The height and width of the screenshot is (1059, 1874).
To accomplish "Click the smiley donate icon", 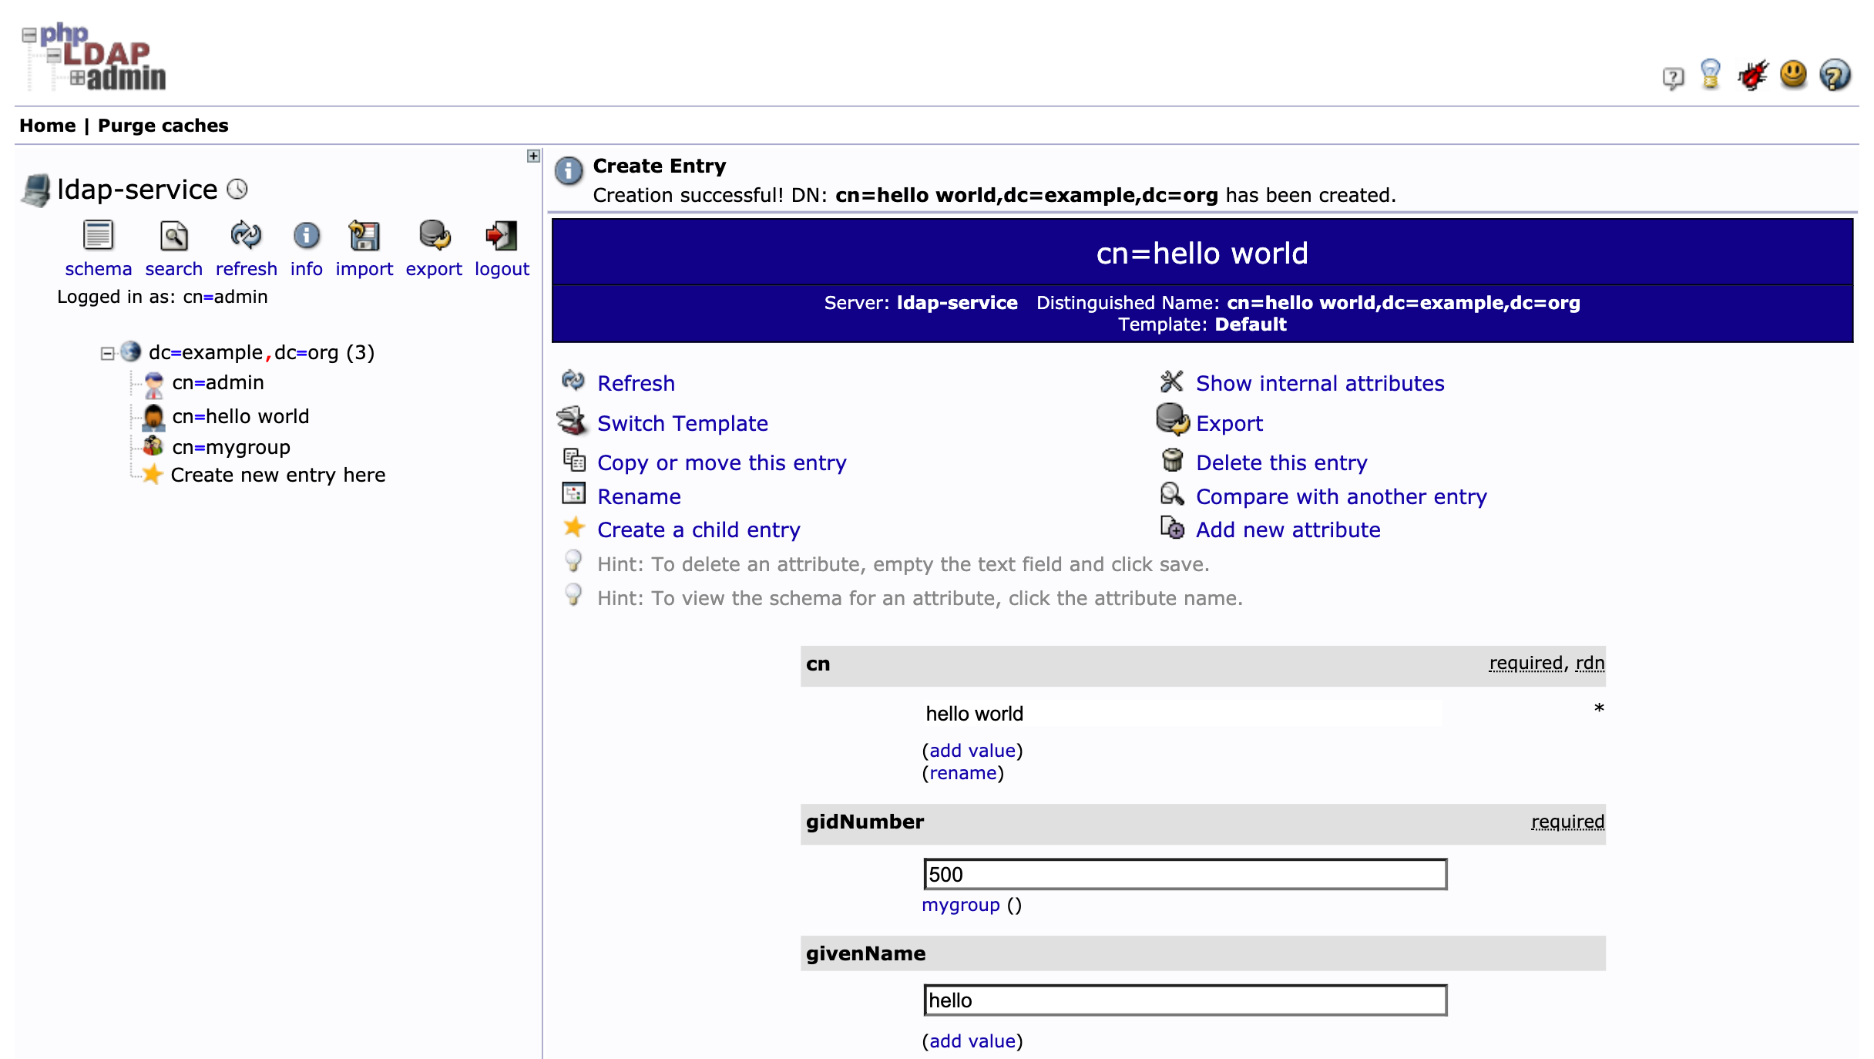I will pos(1793,75).
